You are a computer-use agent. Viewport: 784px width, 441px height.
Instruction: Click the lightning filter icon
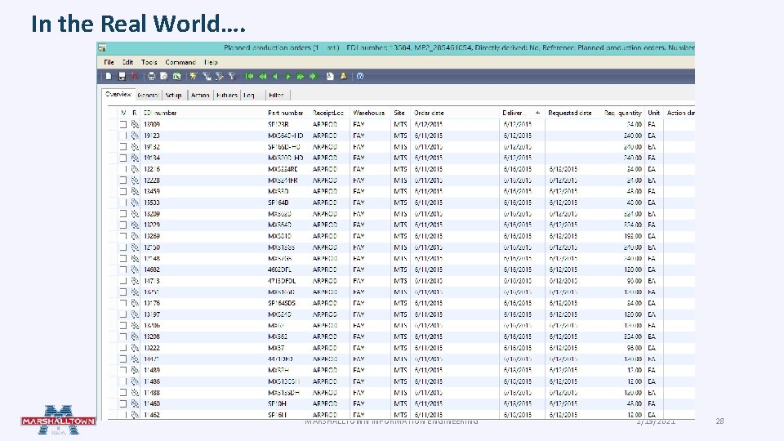[x=194, y=77]
